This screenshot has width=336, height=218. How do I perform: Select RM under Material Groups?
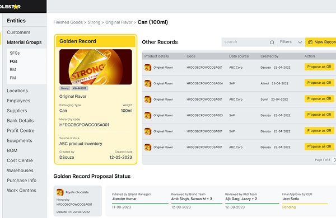pyautogui.click(x=13, y=69)
